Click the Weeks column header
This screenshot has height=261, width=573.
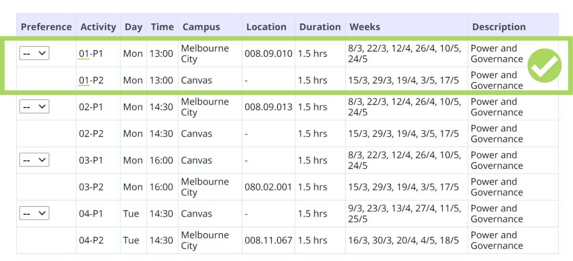[x=365, y=27]
